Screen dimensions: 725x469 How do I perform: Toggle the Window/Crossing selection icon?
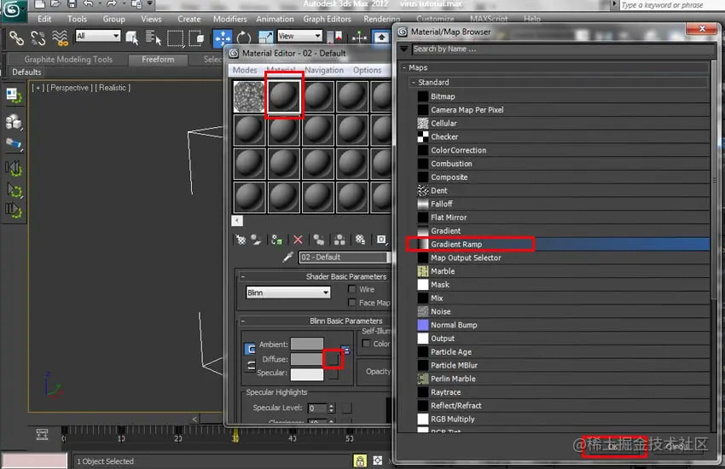coord(196,38)
